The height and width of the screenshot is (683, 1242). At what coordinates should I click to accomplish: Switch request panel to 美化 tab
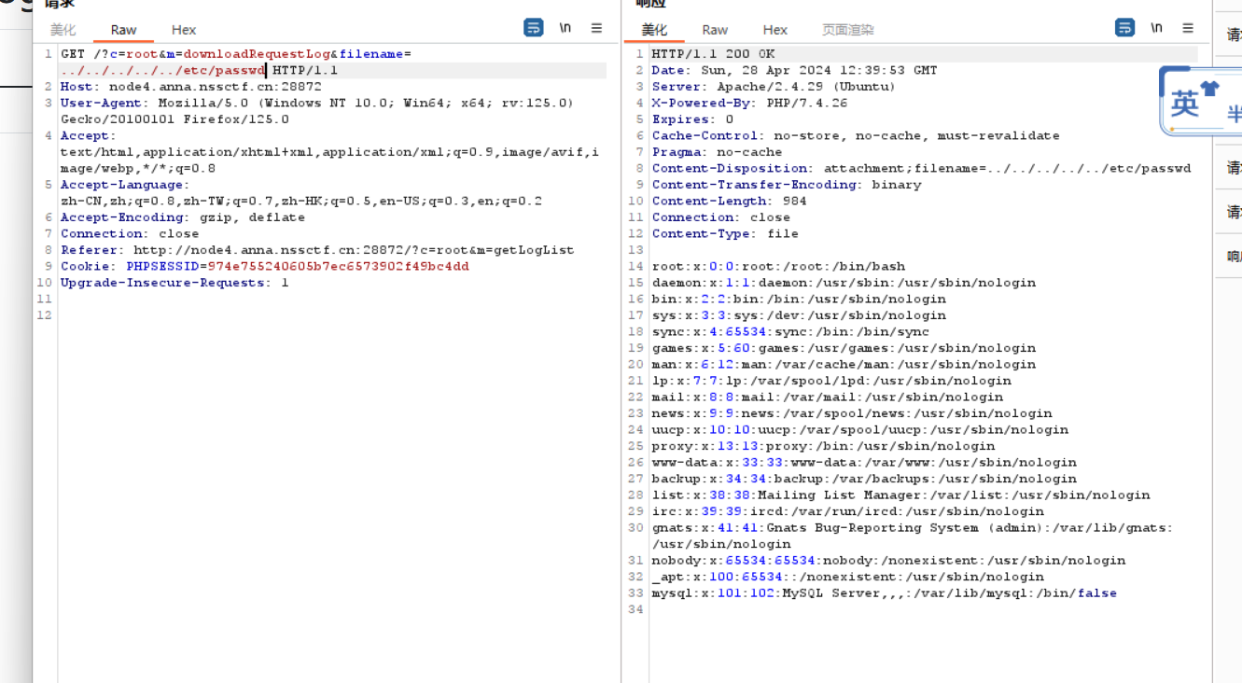tap(63, 30)
